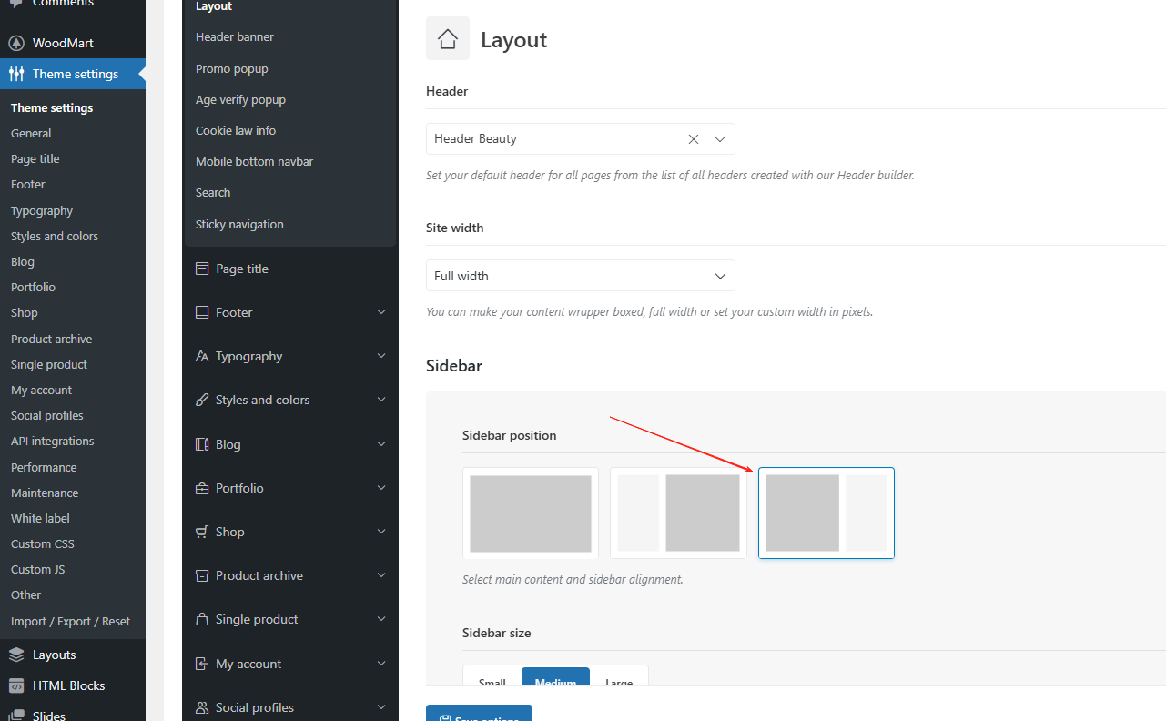Click the WoodMart logo icon in sidebar
This screenshot has width=1166, height=721.
16,43
